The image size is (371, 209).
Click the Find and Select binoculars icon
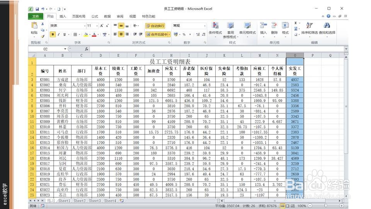coord(327,25)
